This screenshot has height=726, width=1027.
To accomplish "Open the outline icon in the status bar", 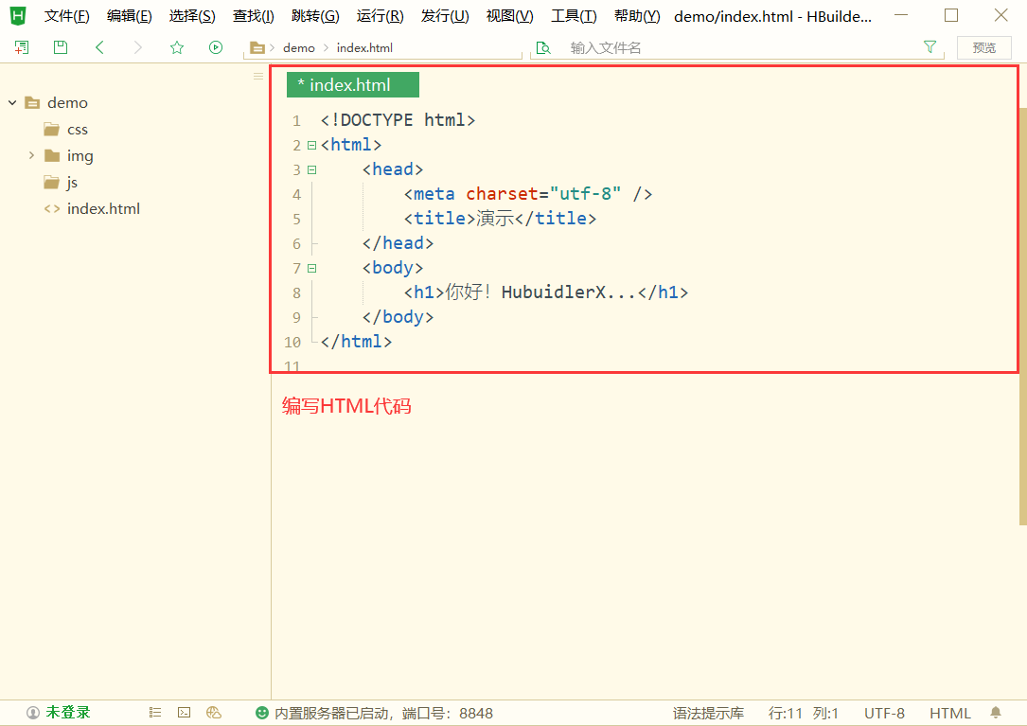I will coord(154,713).
